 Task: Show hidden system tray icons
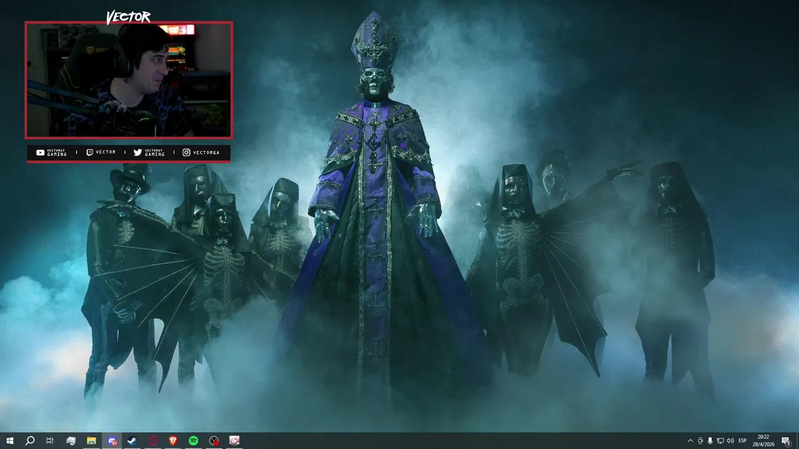[x=690, y=440]
